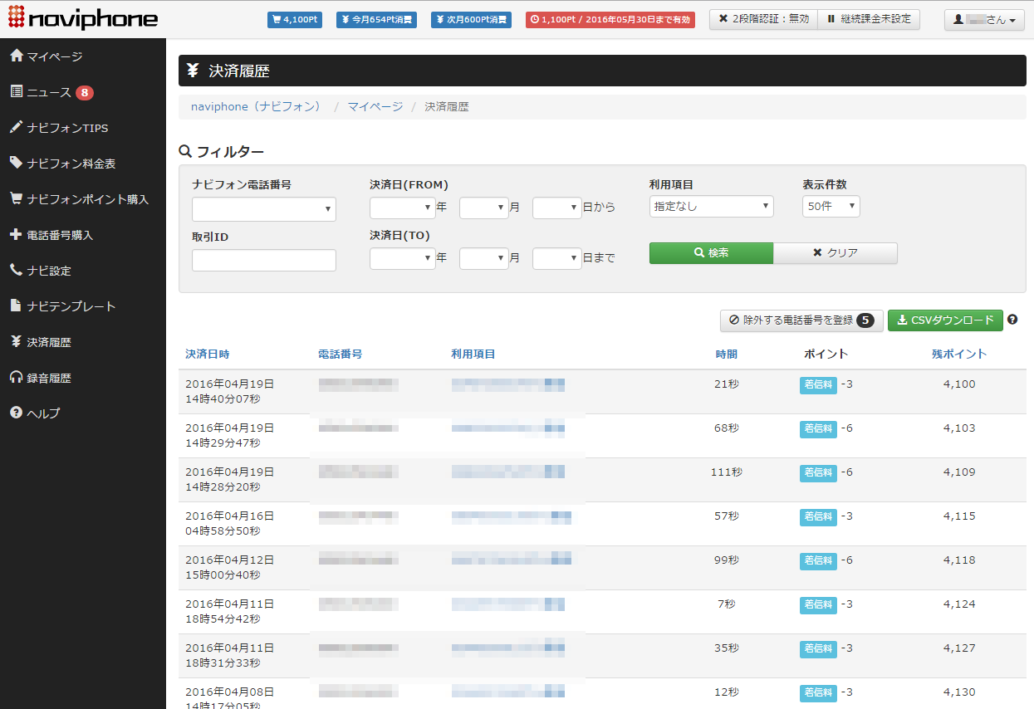Viewport: 1034px width, 709px height.
Task: Click the pencil icon for ナビフォンTIPS
Action: 16,128
